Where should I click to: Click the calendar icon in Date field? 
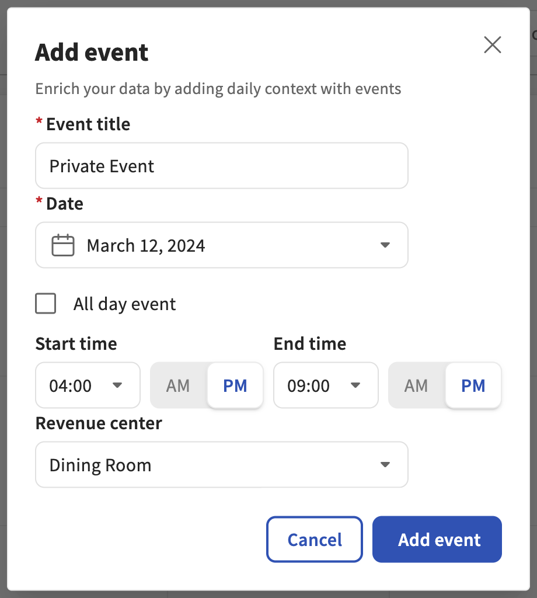(63, 245)
